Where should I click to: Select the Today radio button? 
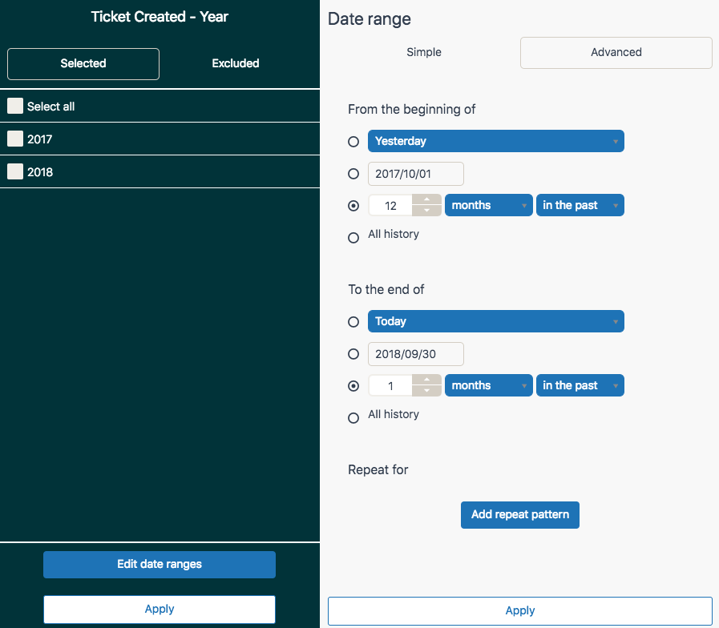coord(353,321)
